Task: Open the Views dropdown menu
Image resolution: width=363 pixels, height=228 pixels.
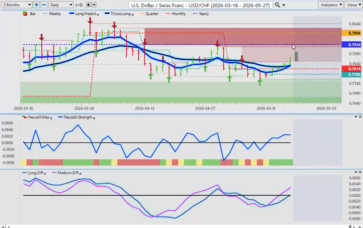Action: (x=354, y=5)
